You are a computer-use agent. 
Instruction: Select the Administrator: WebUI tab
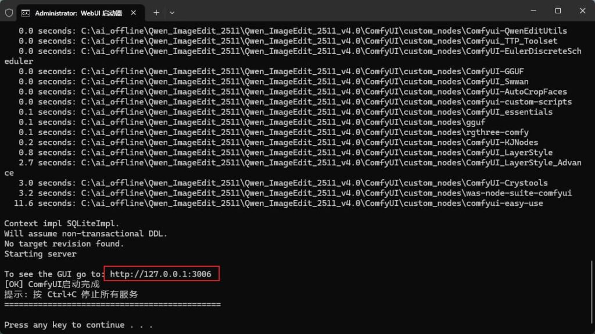[x=76, y=12]
